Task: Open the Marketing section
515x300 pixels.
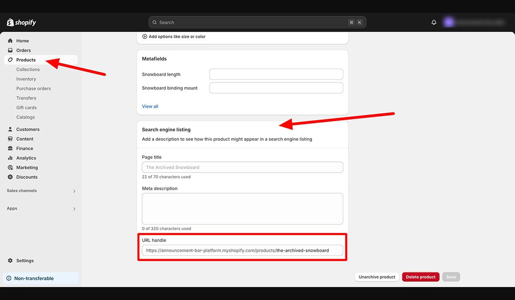Action: [x=26, y=167]
